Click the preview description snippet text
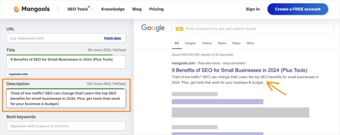The height and width of the screenshot is (135, 340). point(245,80)
